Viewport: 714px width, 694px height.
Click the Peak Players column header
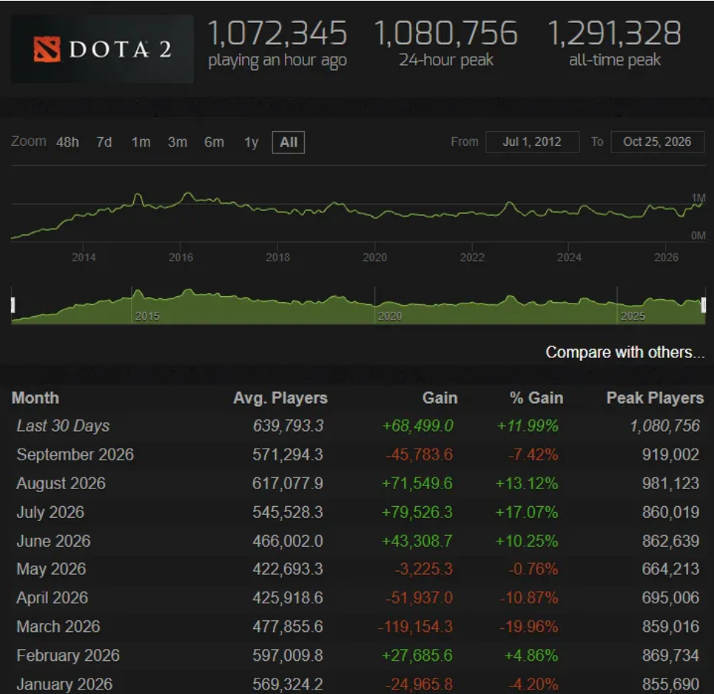655,398
